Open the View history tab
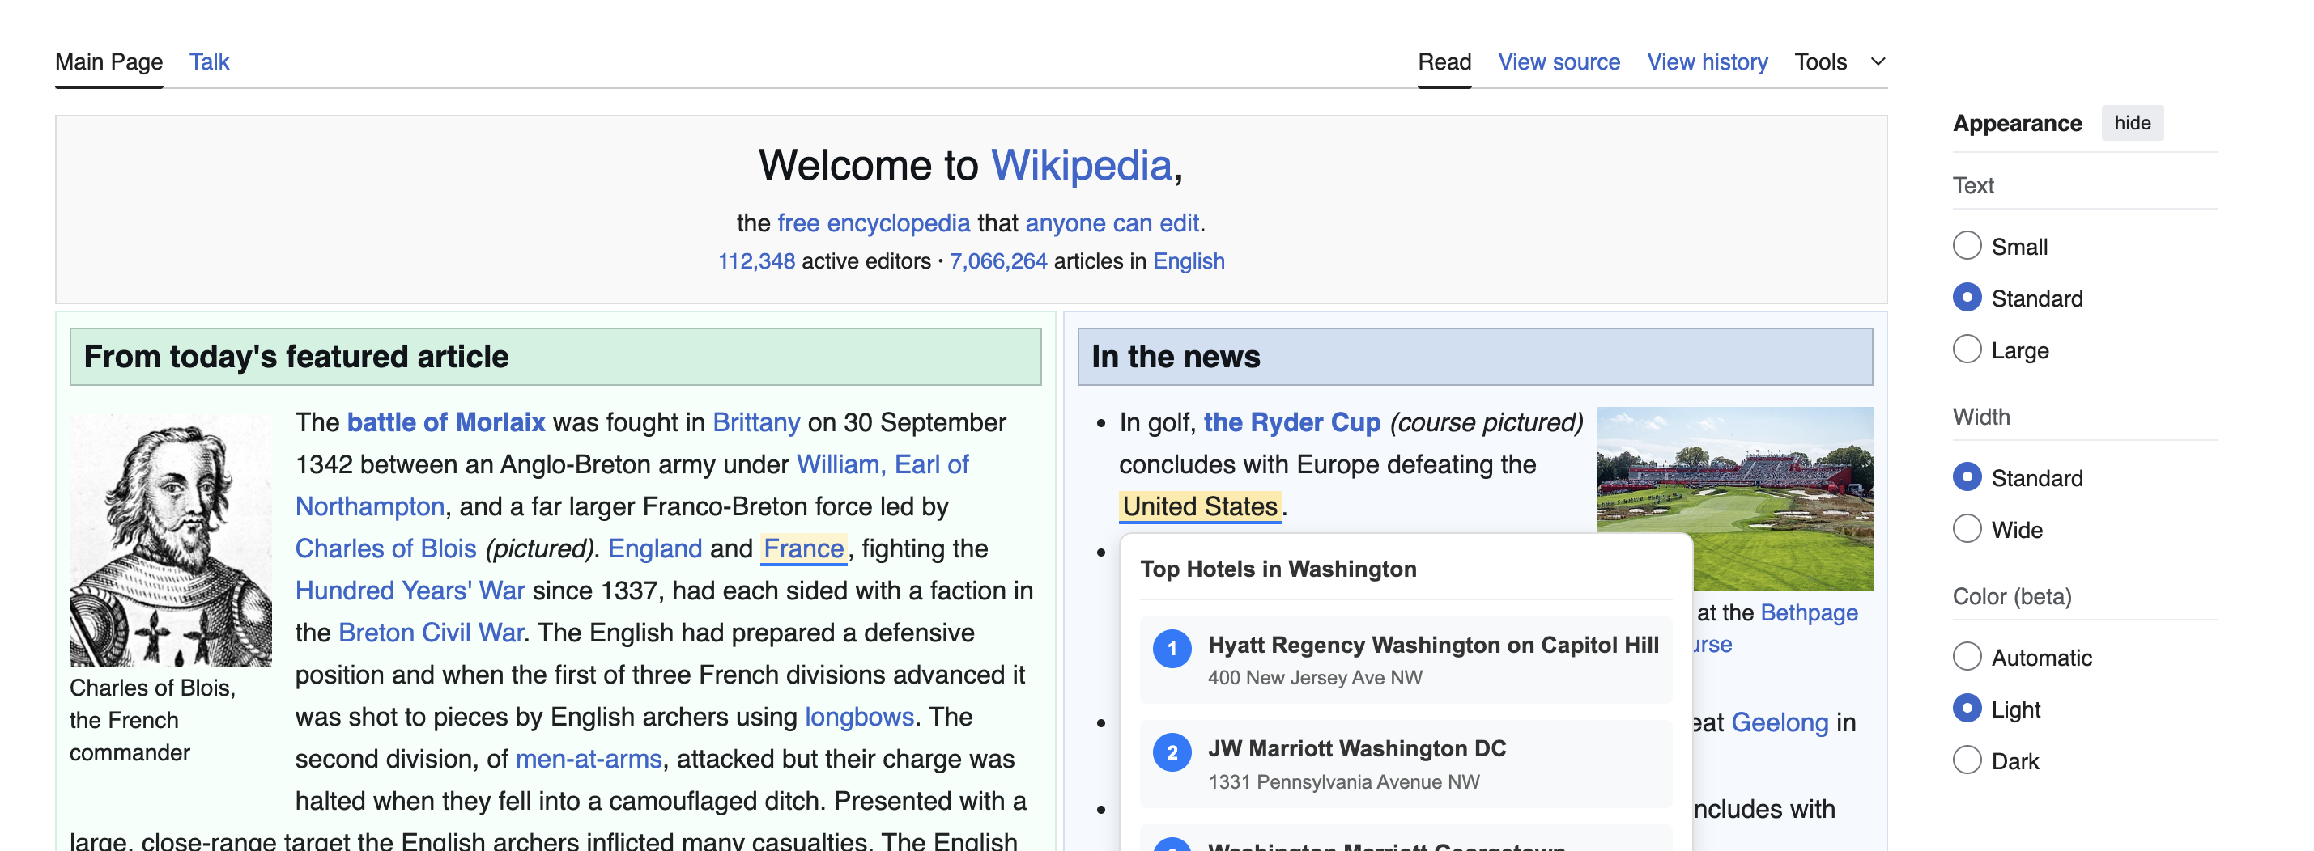 (1707, 62)
